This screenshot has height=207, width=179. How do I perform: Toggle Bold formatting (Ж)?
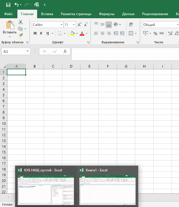click(35, 33)
